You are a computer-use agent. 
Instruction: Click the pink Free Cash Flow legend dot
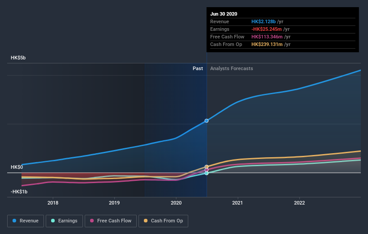pos(92,221)
